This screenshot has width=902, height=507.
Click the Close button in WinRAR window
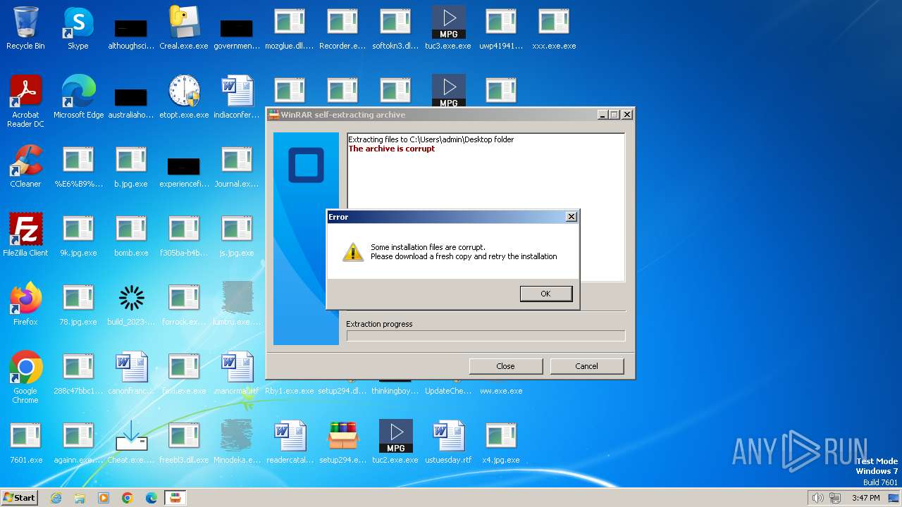point(505,366)
